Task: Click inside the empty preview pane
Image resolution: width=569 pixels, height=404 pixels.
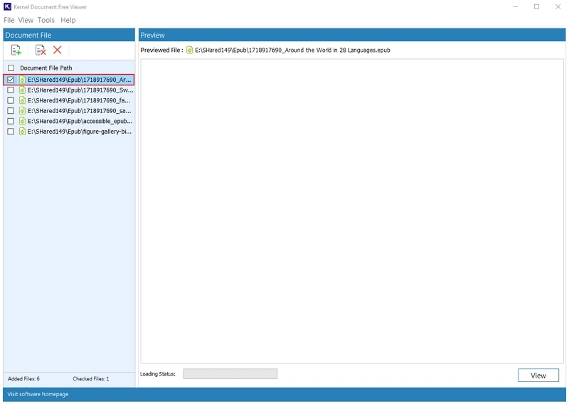Action: (352, 211)
